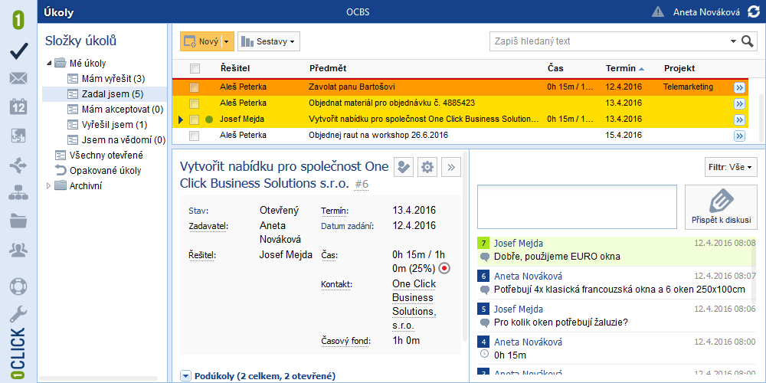This screenshot has height=383, width=766.
Task: Click Aneta Nováková author of comment 6
Action: pos(528,276)
